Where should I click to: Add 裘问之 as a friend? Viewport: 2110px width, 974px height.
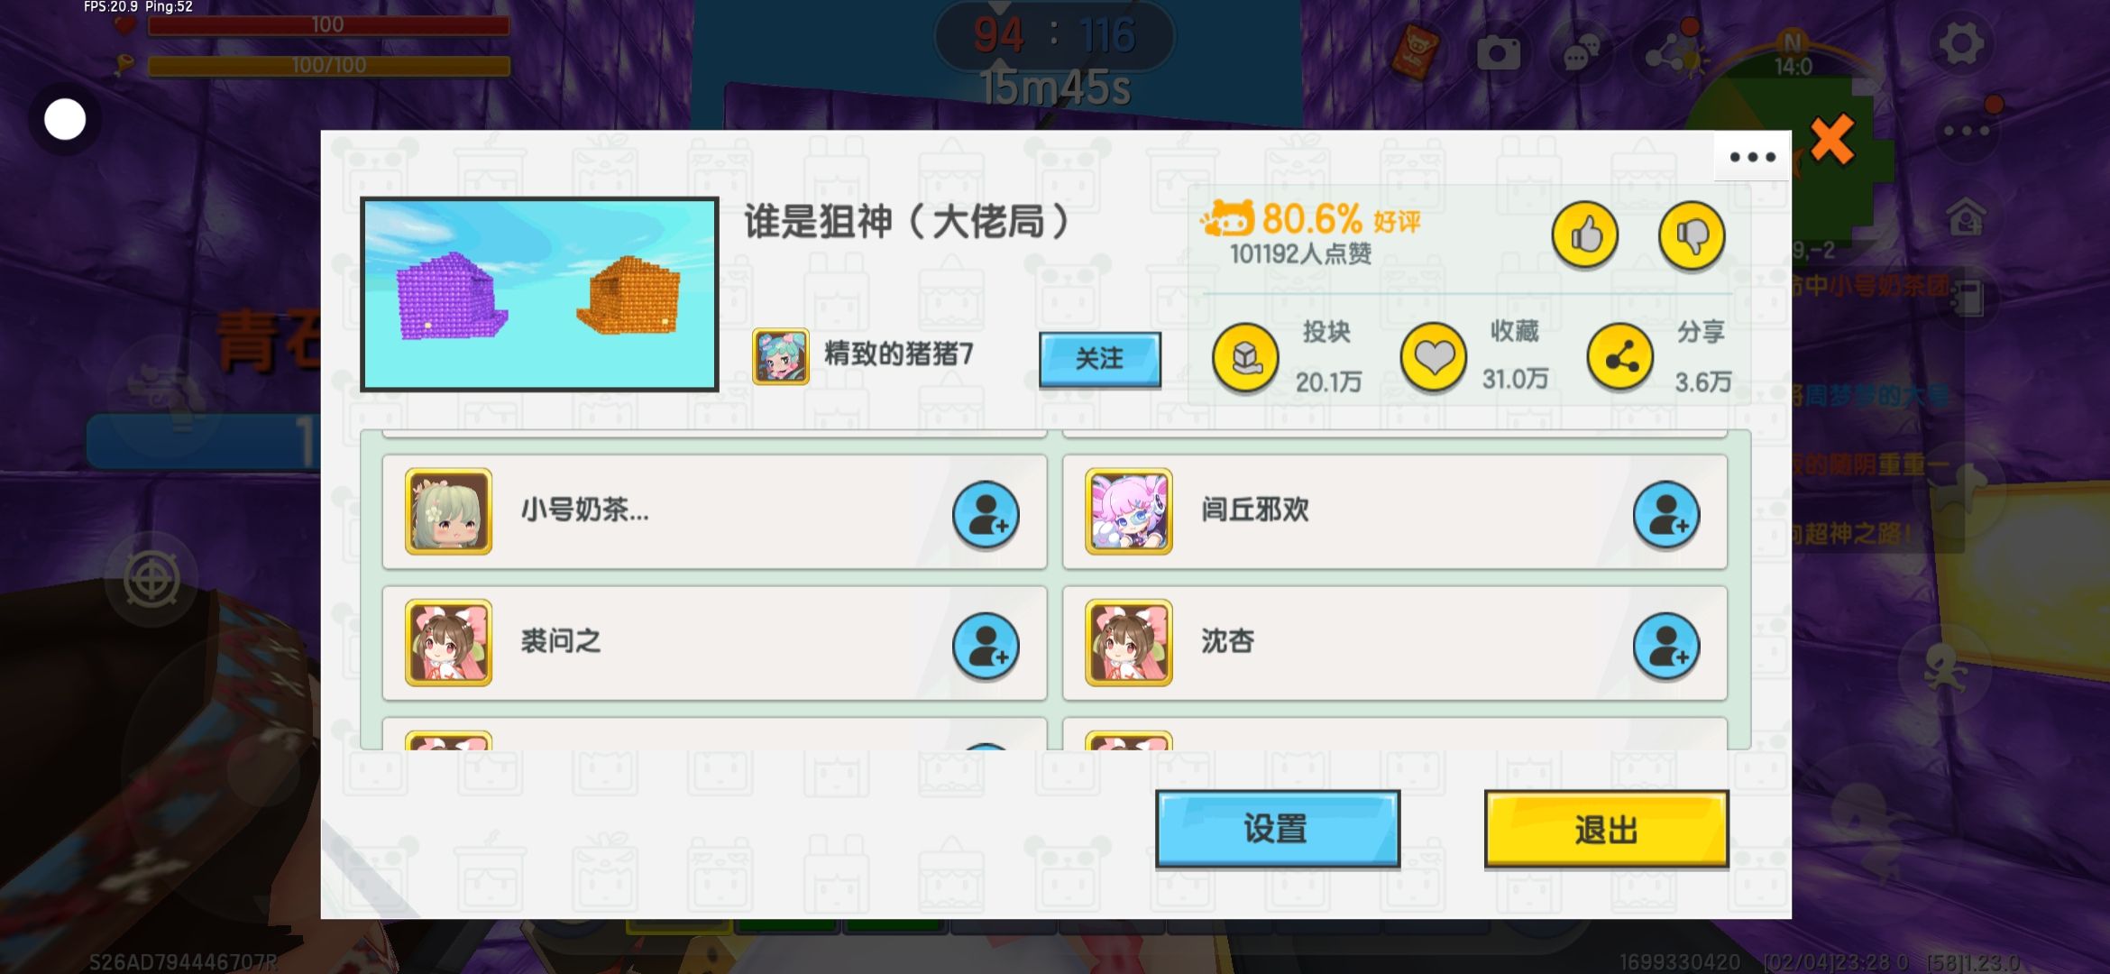(x=986, y=647)
